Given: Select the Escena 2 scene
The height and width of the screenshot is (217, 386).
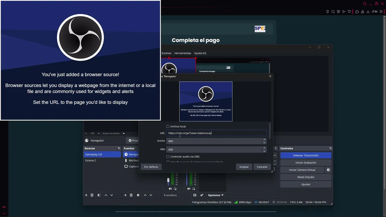Looking at the screenshot, I should click(102, 160).
